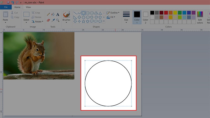Screen dimensions: 210x118
Task: Activate the Color picker eyedropper
Action: point(53,20)
